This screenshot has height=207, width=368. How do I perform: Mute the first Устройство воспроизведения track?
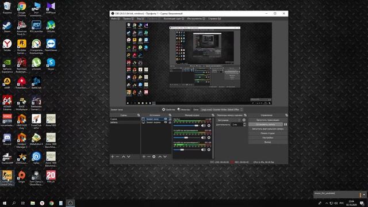203,137
